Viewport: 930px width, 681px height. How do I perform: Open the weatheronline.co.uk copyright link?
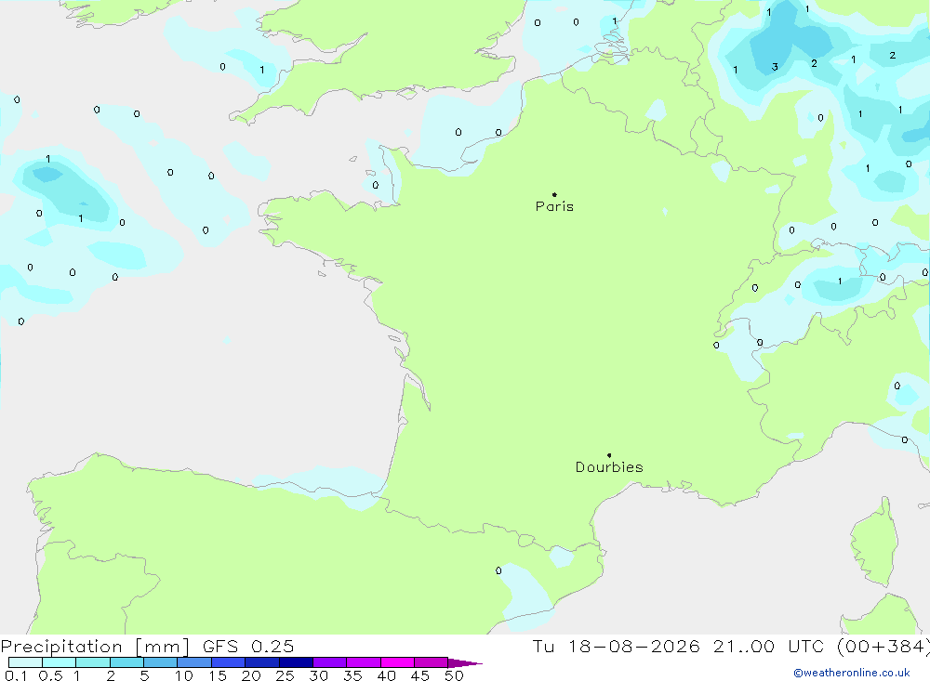pos(851,673)
